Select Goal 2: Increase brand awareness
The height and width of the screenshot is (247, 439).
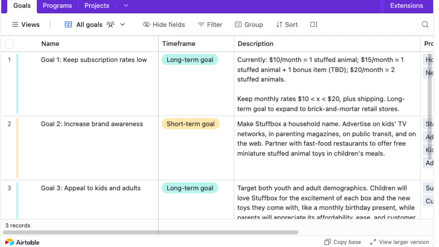tap(92, 124)
